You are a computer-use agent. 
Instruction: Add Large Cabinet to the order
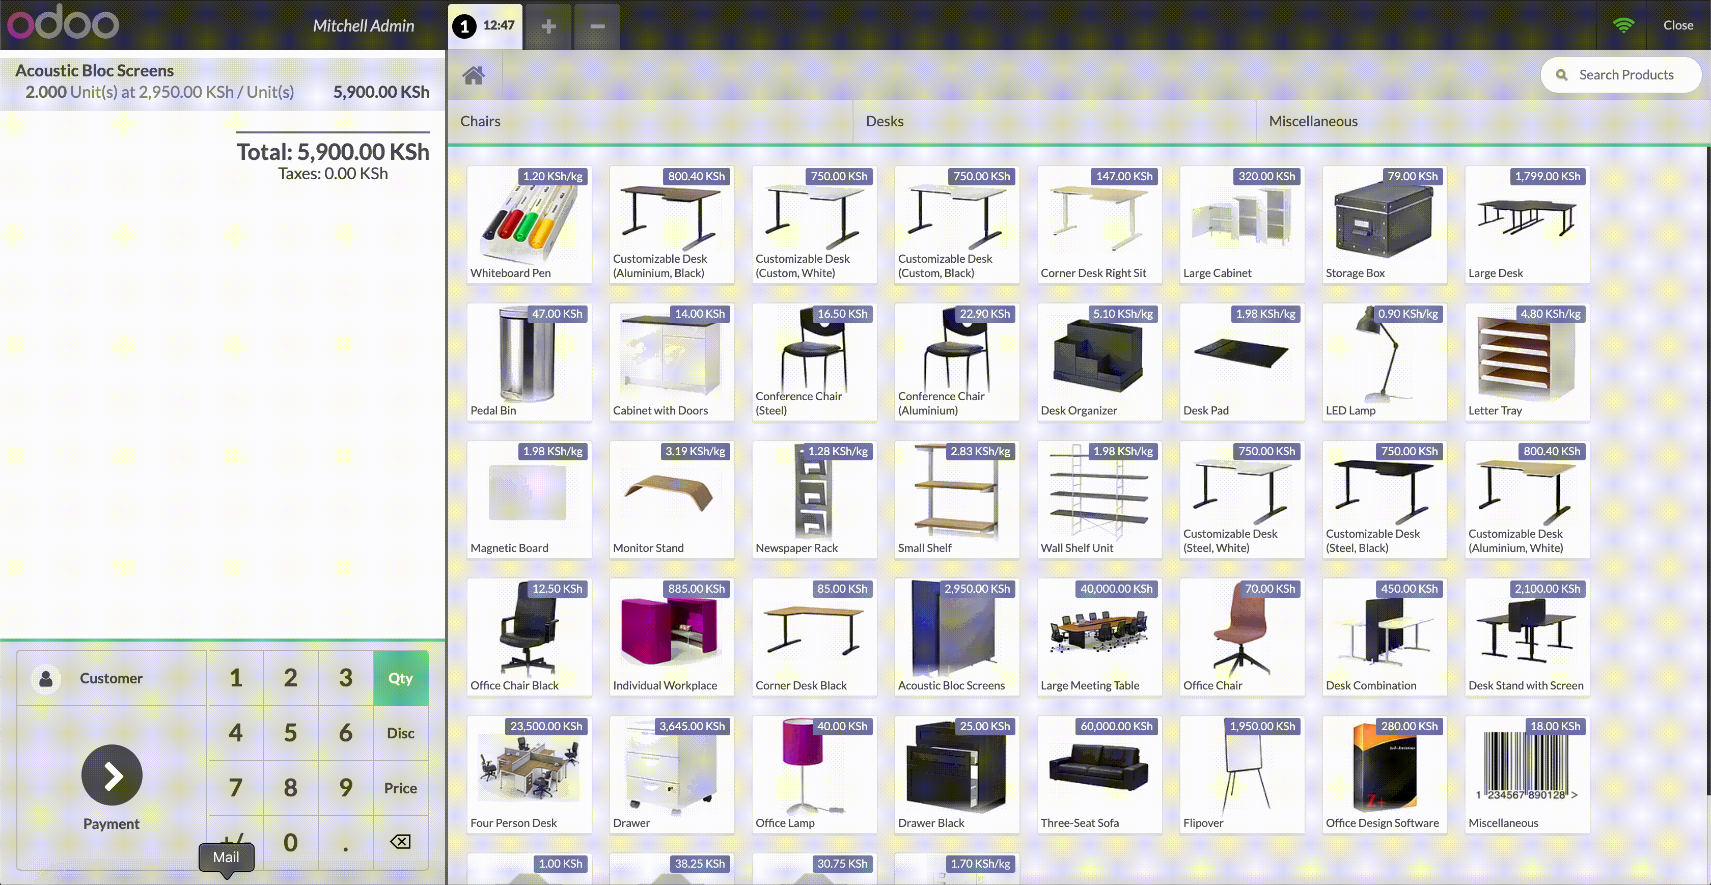[1242, 225]
